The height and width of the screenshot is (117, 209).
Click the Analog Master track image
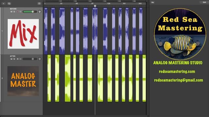[23, 81]
